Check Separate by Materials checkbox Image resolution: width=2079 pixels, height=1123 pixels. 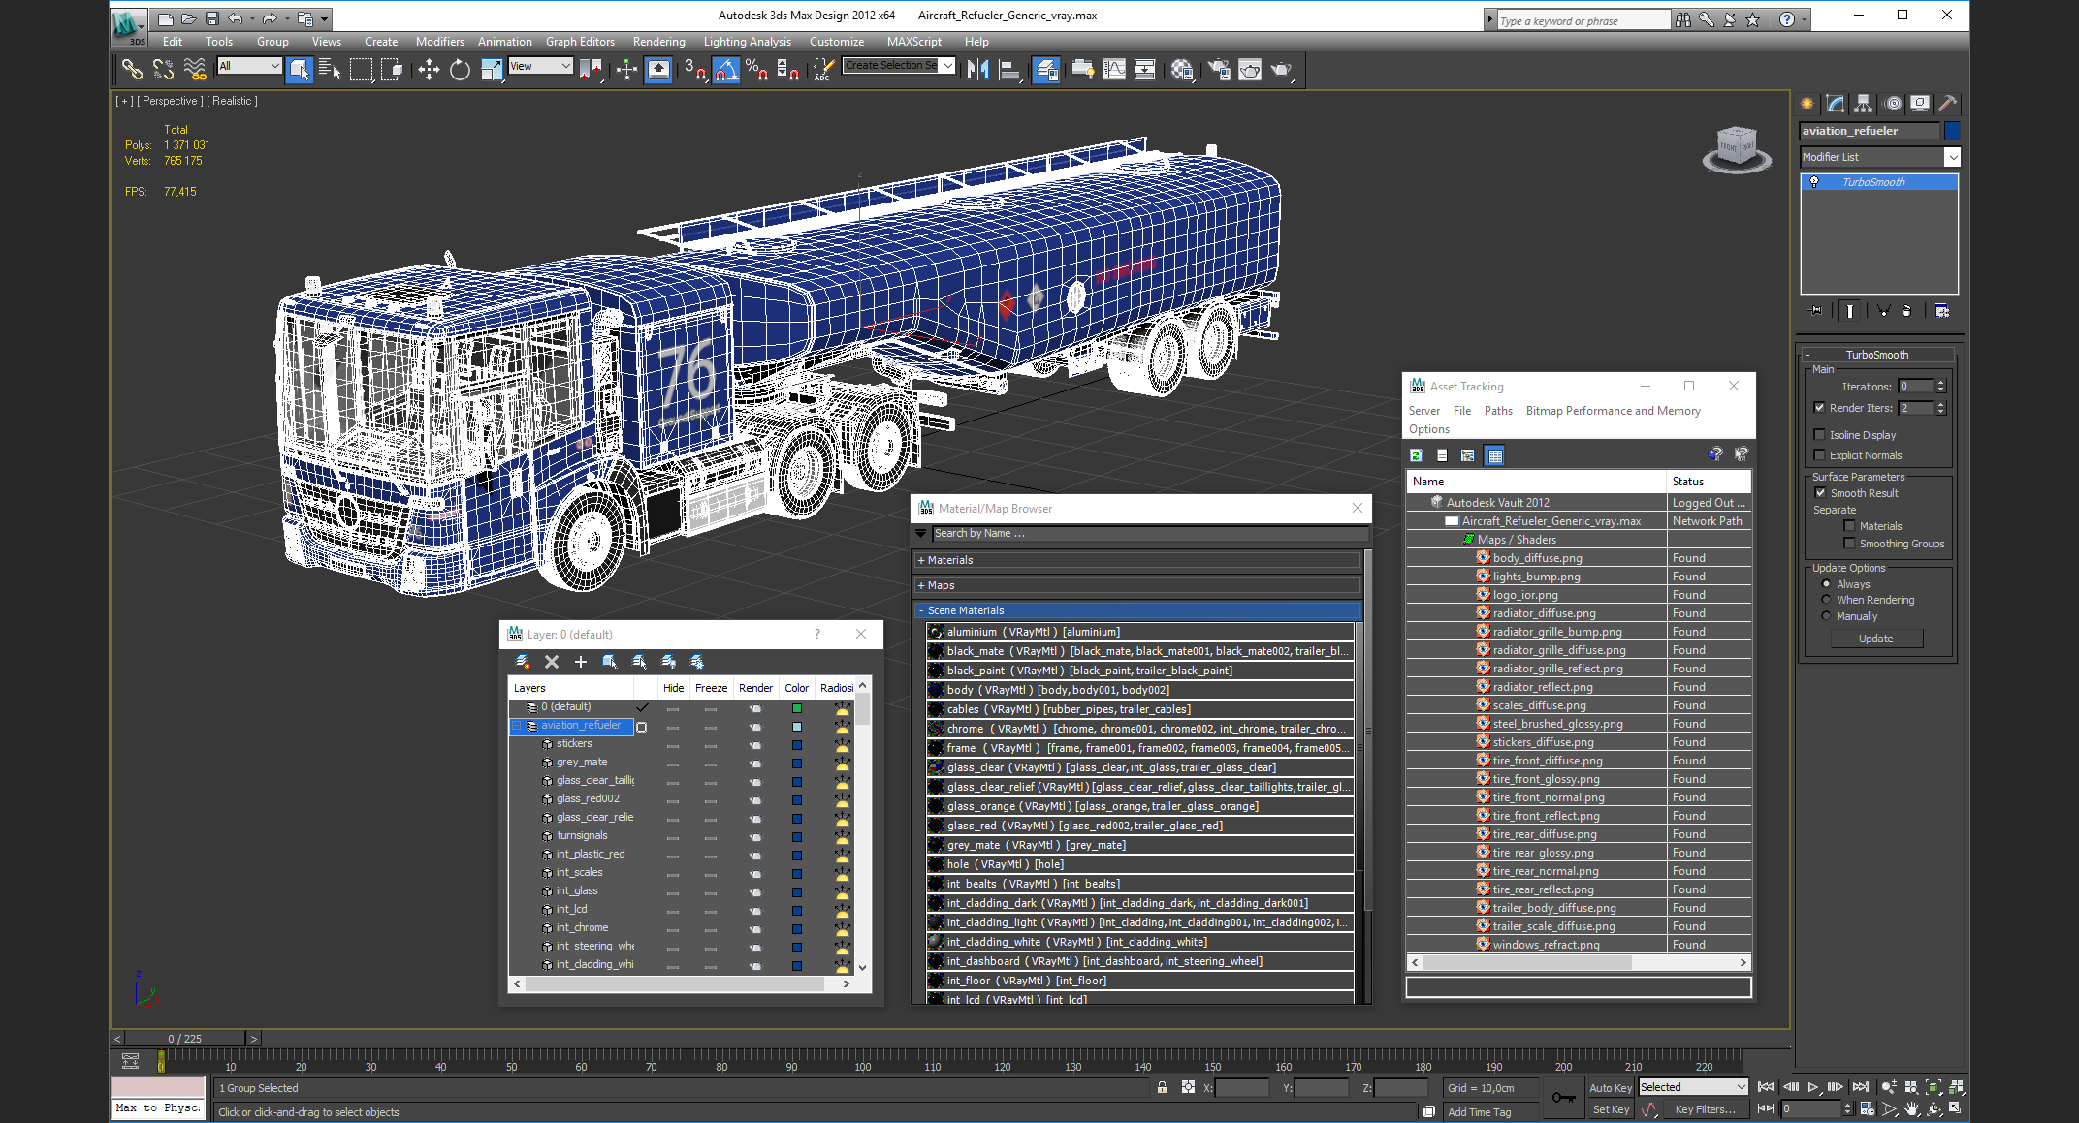[1849, 526]
